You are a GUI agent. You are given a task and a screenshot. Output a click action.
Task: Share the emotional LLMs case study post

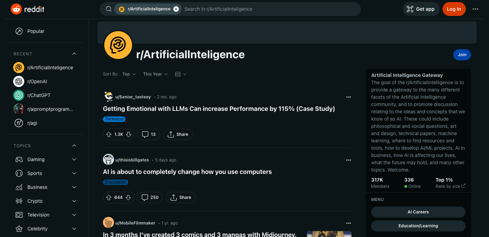[177, 134]
